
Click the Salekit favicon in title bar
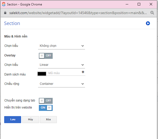[4, 4]
